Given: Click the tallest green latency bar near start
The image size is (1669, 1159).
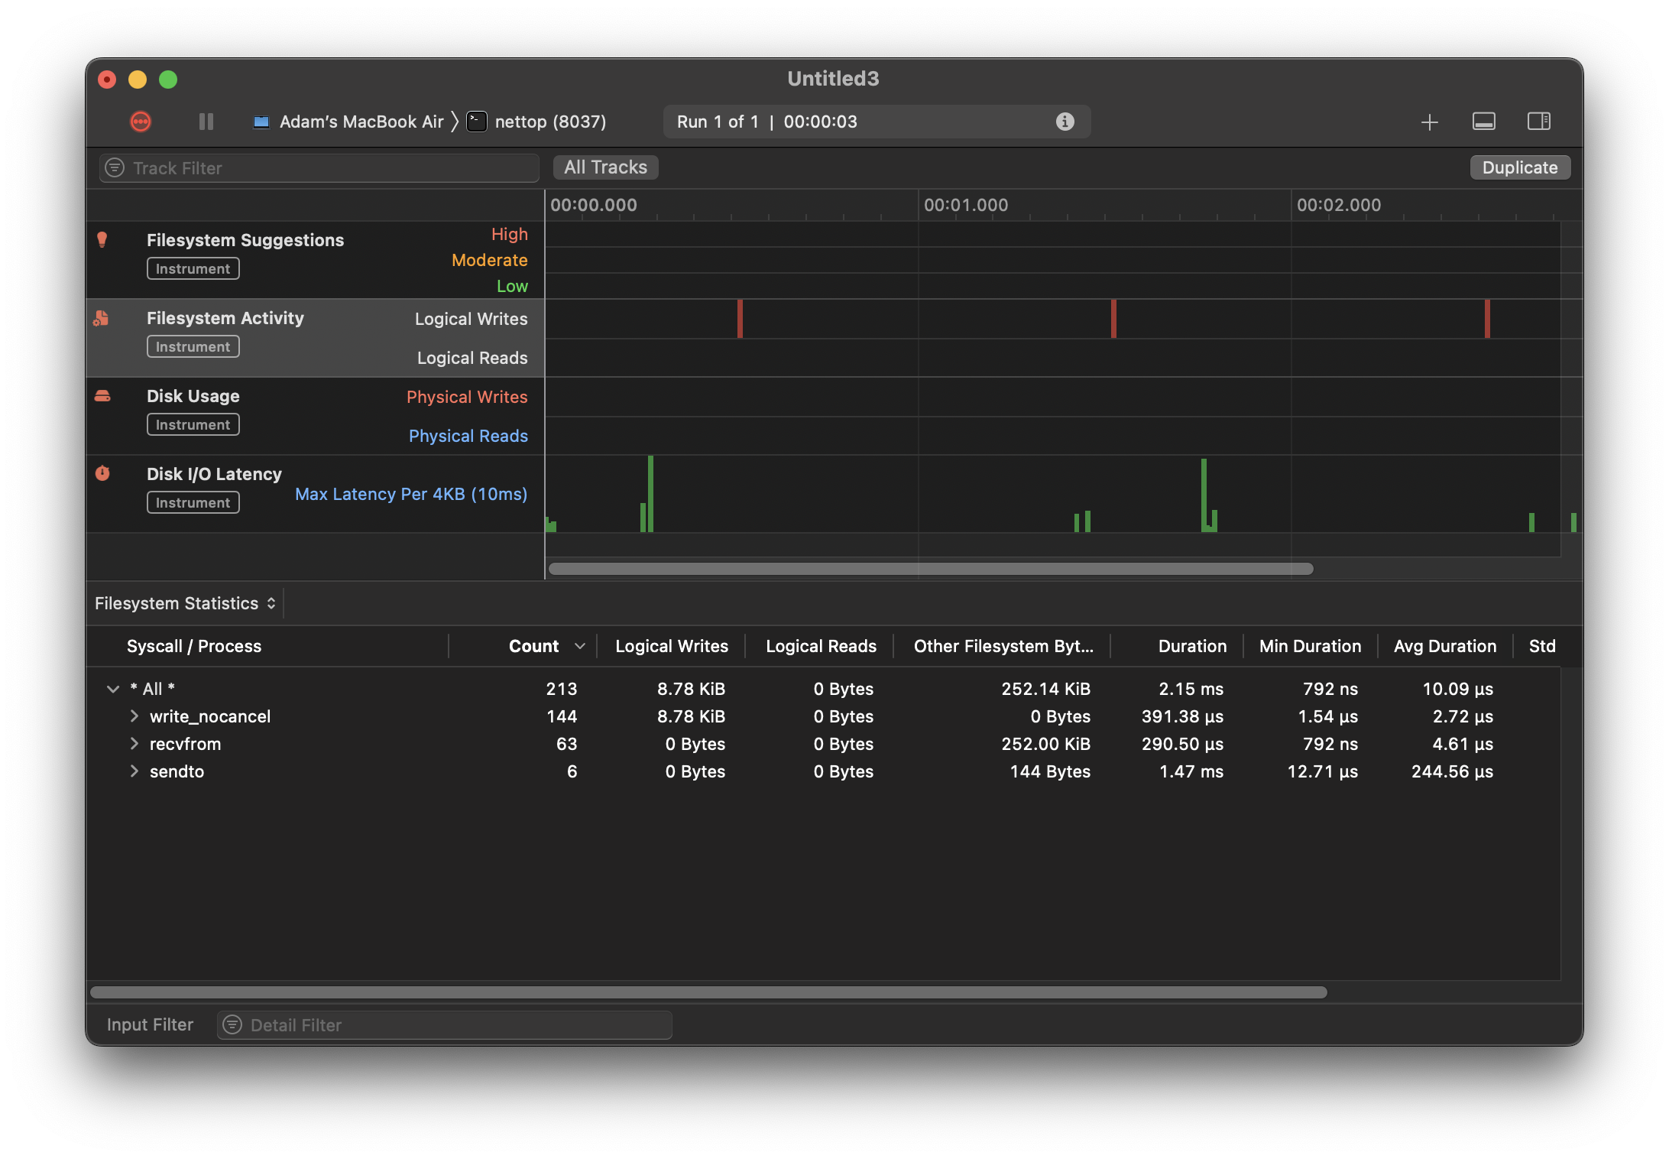Looking at the screenshot, I should [650, 494].
